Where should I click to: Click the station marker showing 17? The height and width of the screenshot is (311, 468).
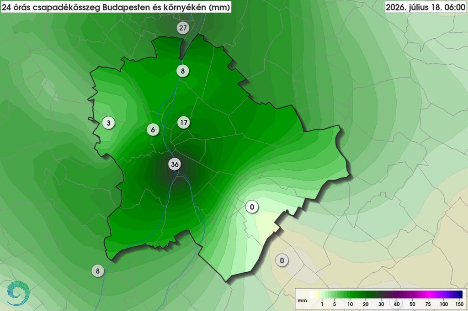[184, 122]
